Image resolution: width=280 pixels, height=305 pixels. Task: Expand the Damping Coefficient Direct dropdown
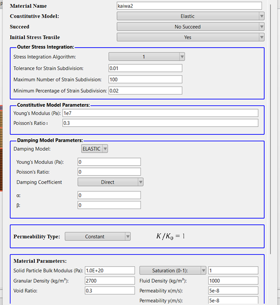(111, 182)
